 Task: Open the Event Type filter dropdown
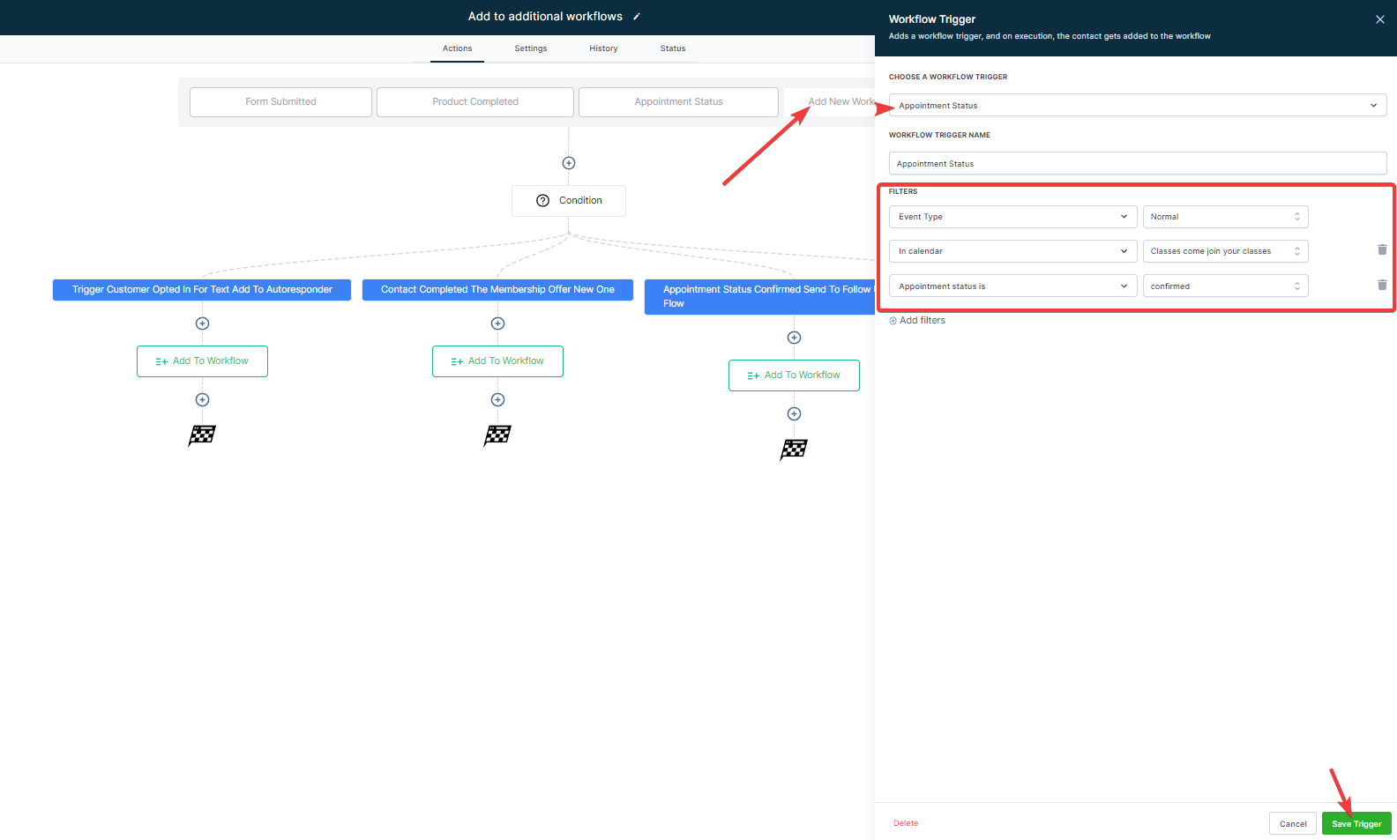tap(1013, 217)
